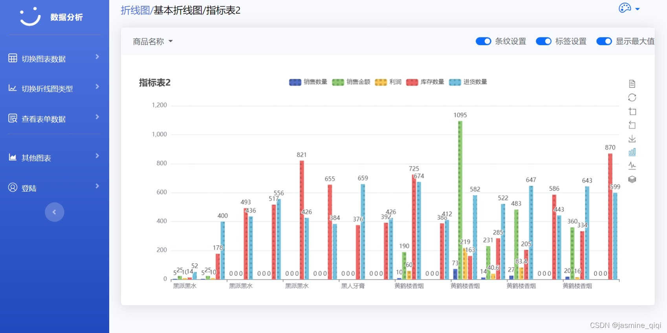Toggle 进货数量 legend series
Viewport: 667px width, 333px height.
[x=468, y=82]
